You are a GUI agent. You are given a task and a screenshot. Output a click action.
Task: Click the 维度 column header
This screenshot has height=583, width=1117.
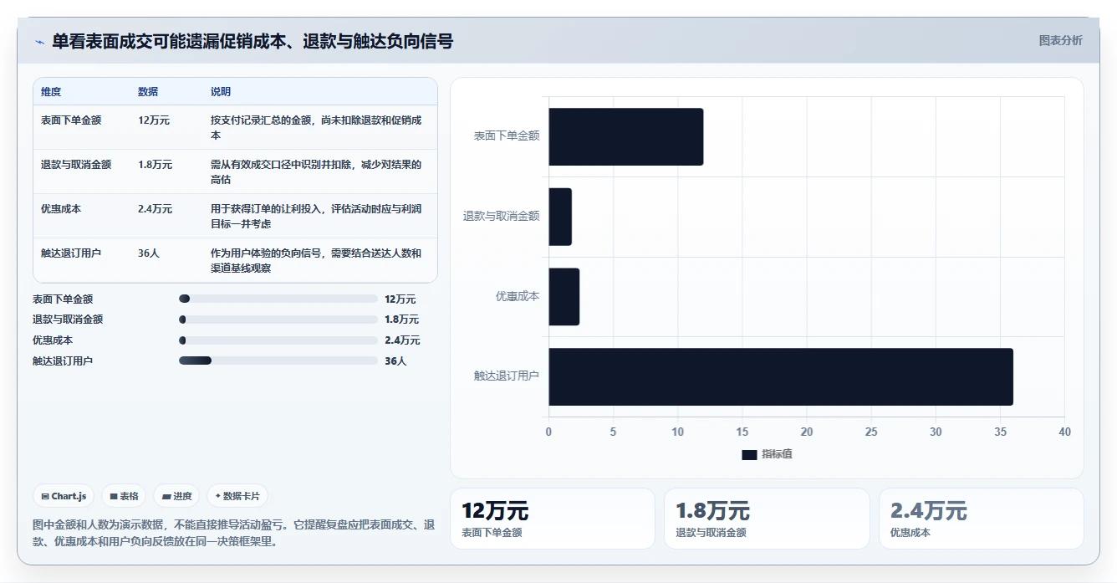(x=51, y=92)
